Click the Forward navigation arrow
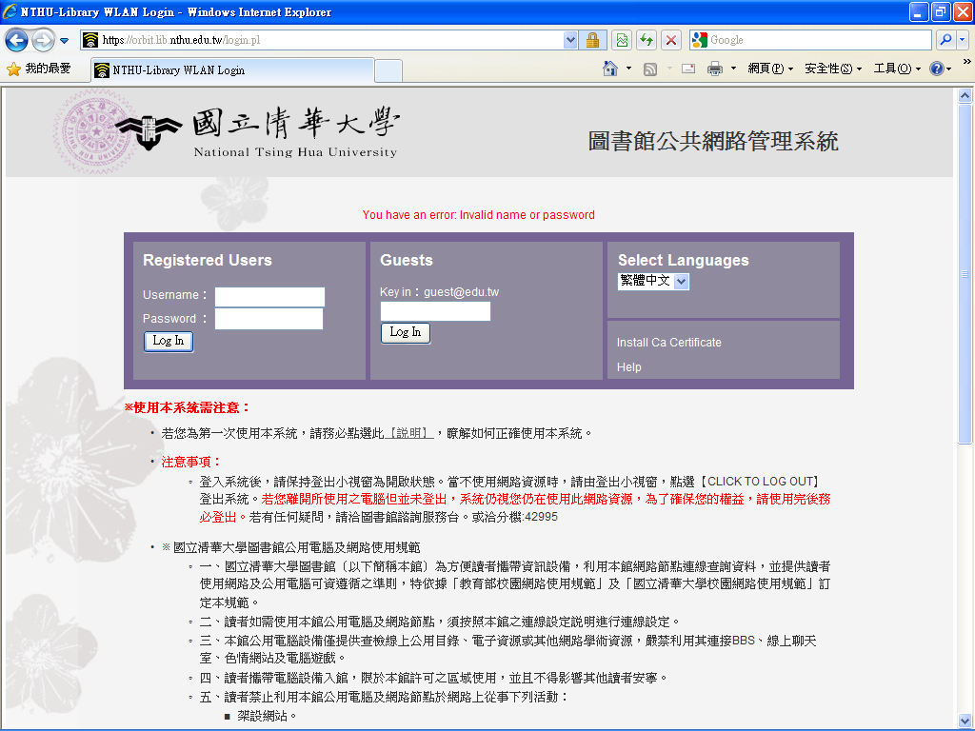 point(43,40)
